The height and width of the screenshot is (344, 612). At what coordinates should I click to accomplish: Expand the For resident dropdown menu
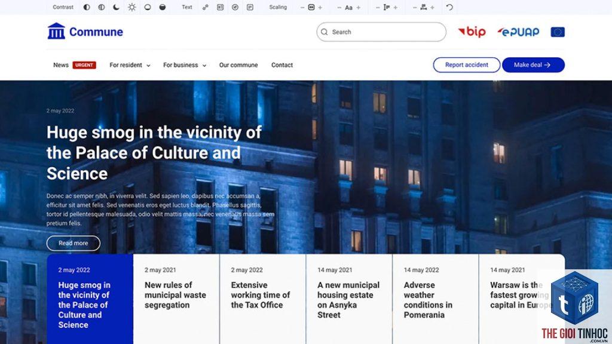pos(130,65)
